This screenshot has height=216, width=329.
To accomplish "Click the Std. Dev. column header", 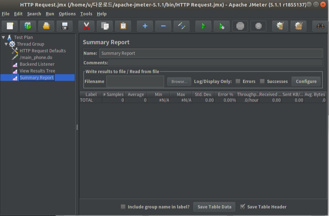I will pyautogui.click(x=203, y=94).
